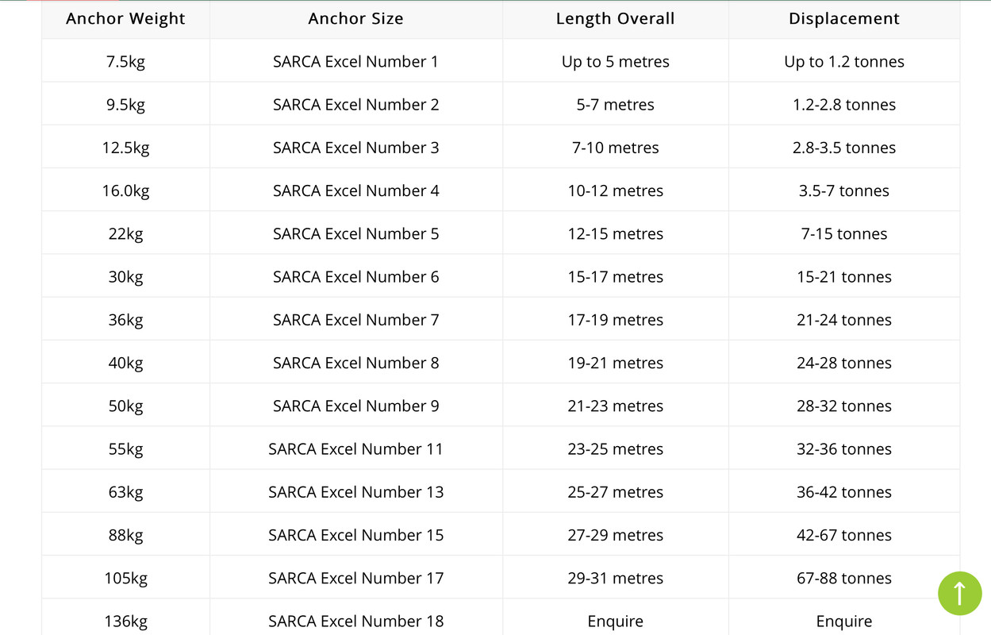Click the 23-25 metres cell
The width and height of the screenshot is (991, 635).
click(x=616, y=448)
